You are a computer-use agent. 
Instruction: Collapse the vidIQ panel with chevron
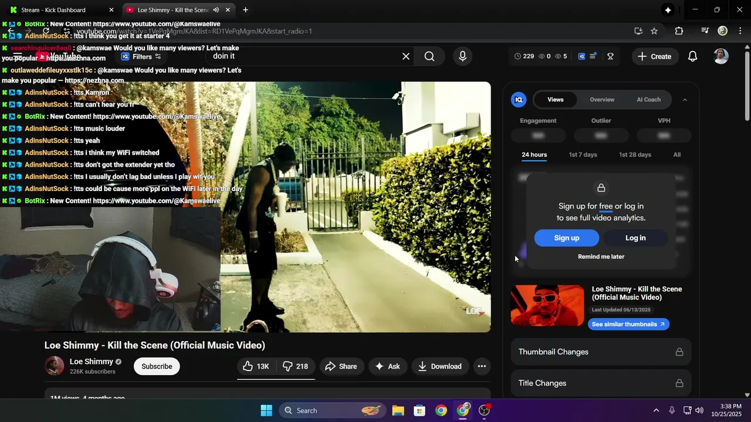[x=685, y=100]
